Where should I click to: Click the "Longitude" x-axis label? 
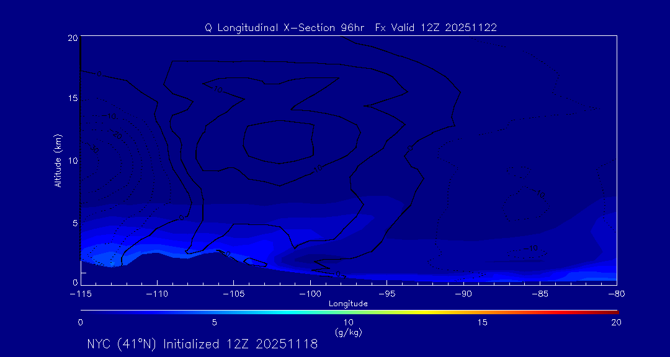(348, 304)
